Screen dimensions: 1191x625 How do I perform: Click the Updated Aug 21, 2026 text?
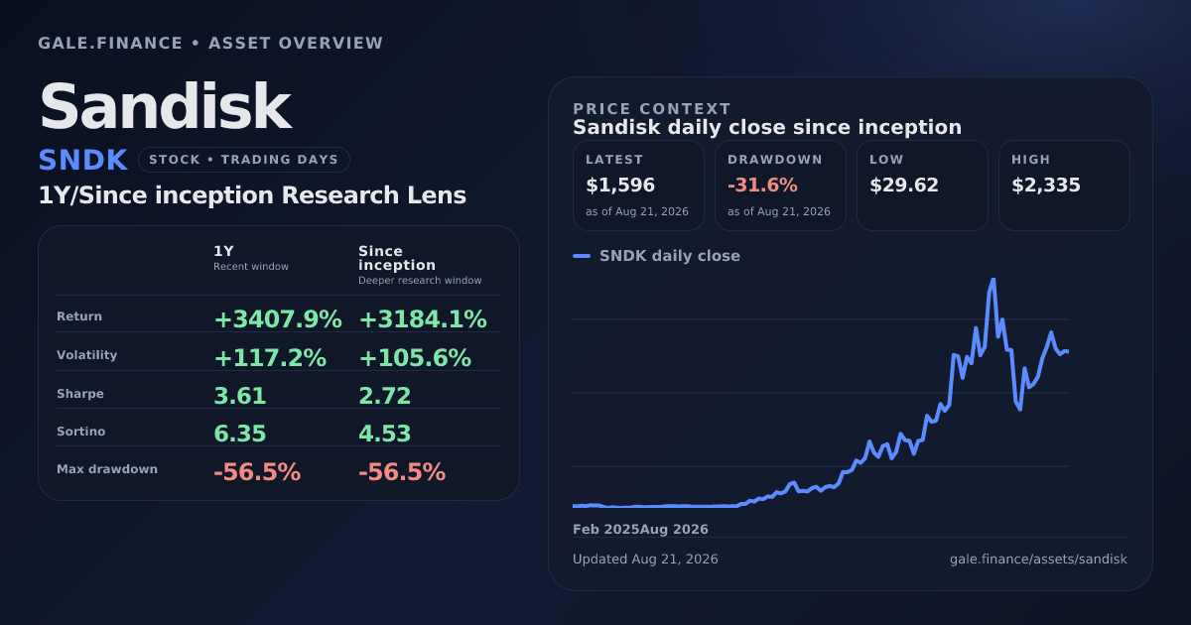(x=645, y=559)
